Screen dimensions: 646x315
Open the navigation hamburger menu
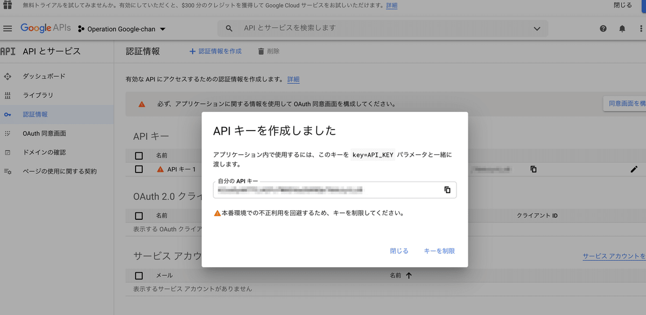click(x=8, y=28)
